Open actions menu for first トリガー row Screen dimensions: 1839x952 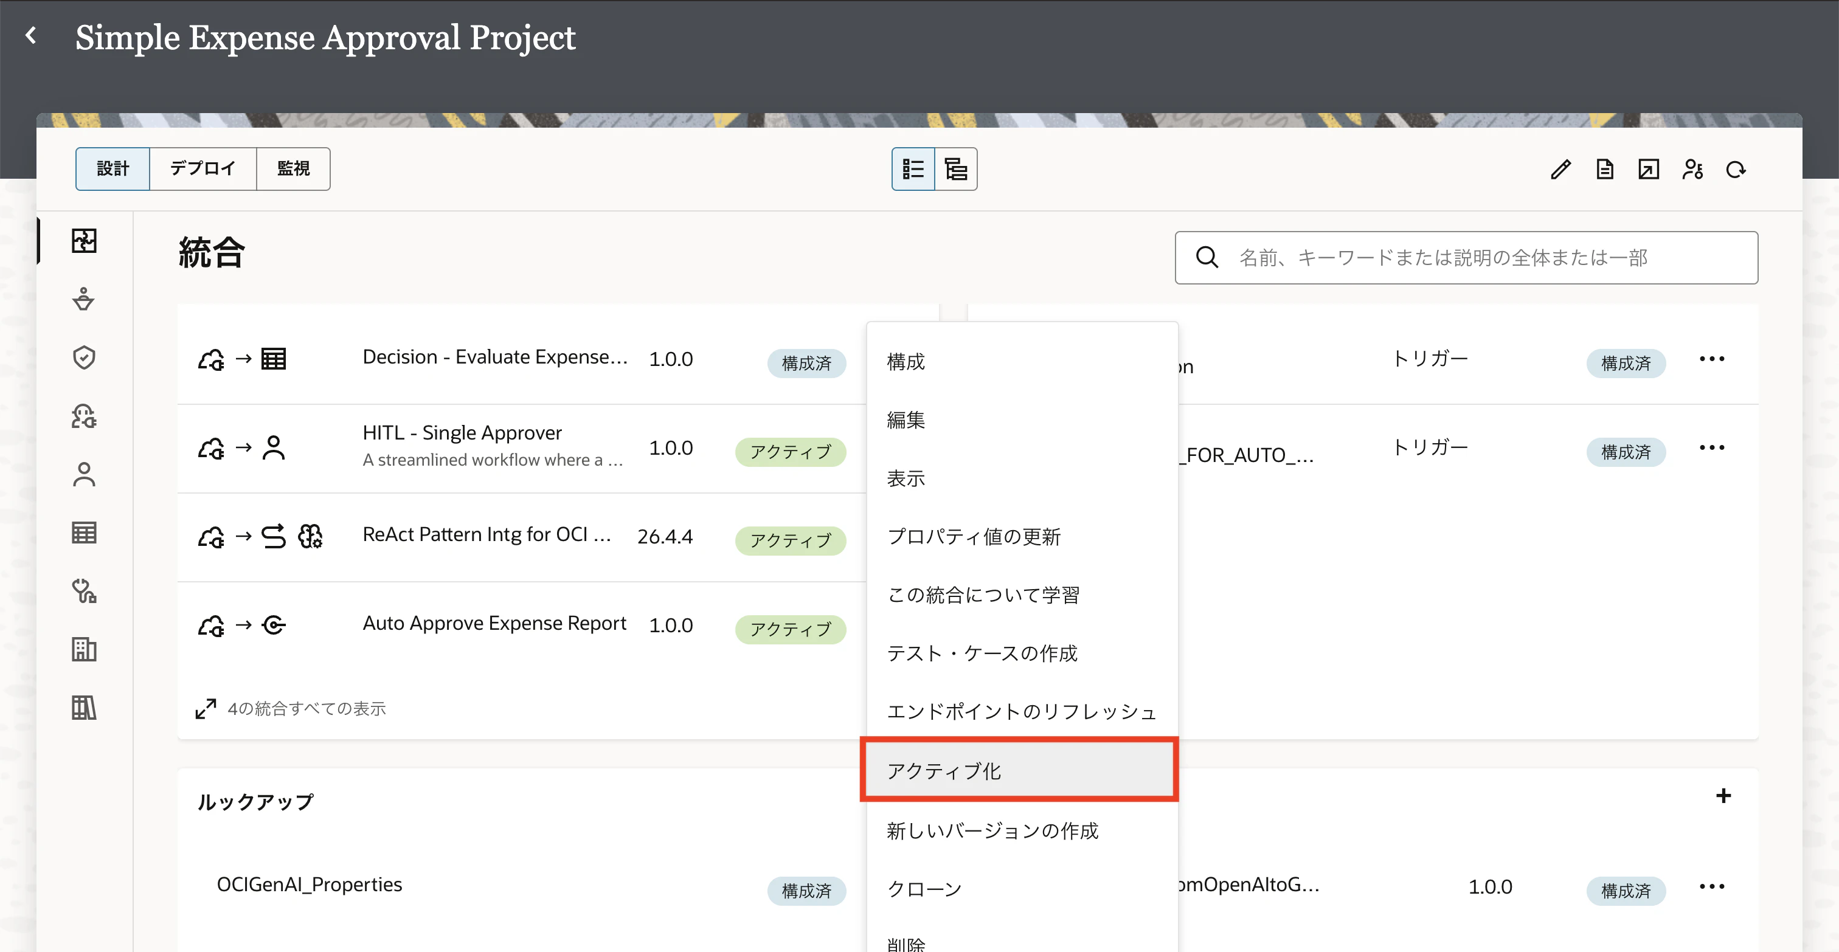(x=1712, y=359)
